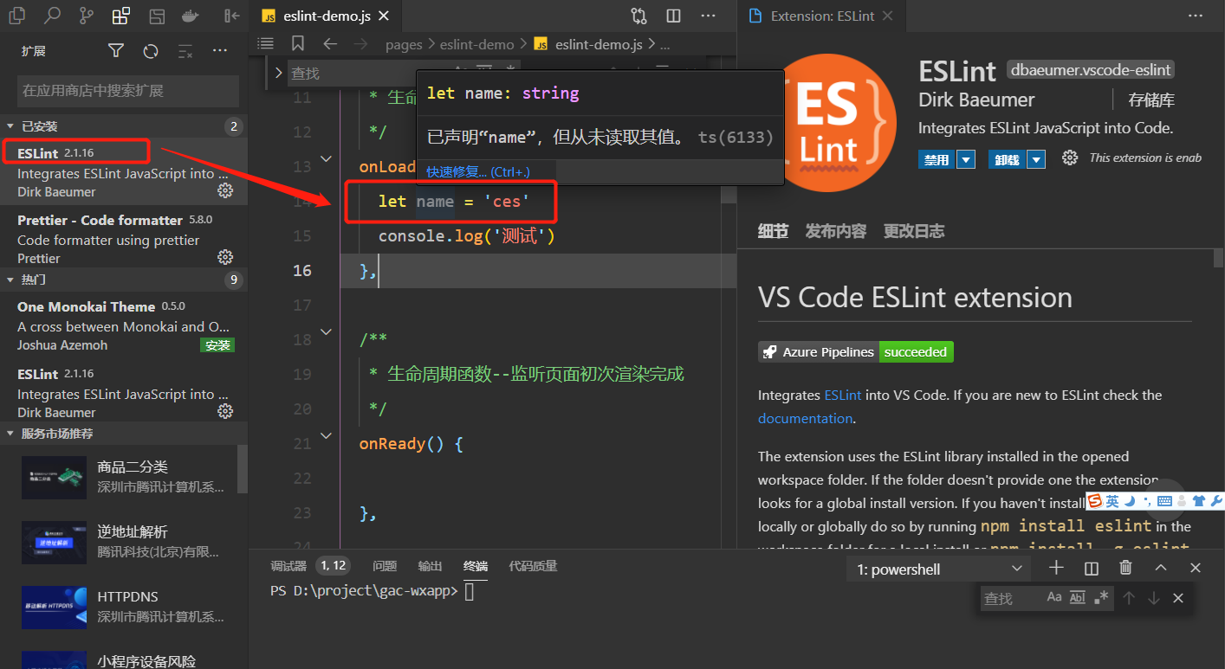Click the 禁用 disable button
Viewport: 1225px width, 669px height.
[937, 159]
